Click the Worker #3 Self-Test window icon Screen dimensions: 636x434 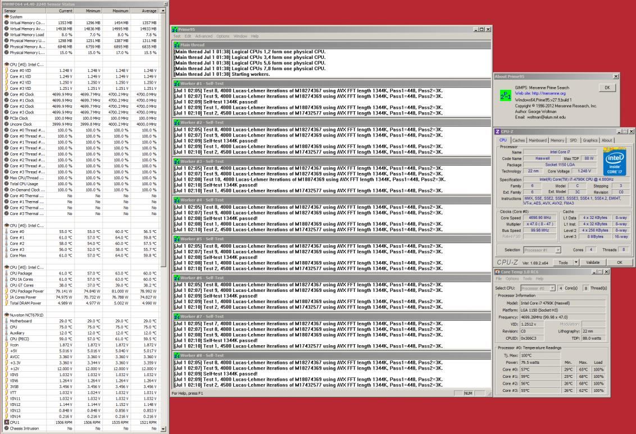coord(177,161)
